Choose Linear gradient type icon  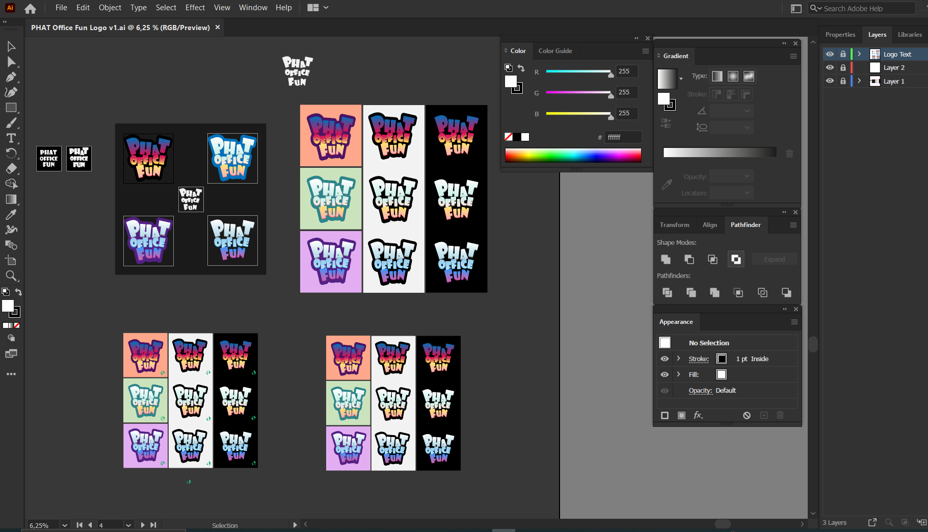click(x=717, y=76)
